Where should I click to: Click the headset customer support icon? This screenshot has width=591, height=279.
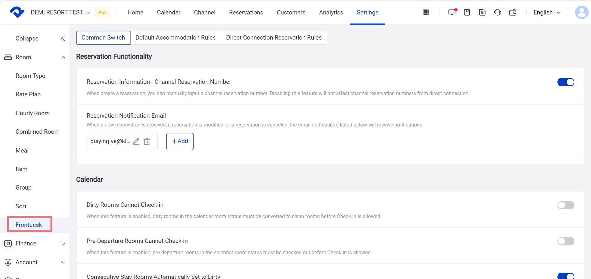[498, 12]
